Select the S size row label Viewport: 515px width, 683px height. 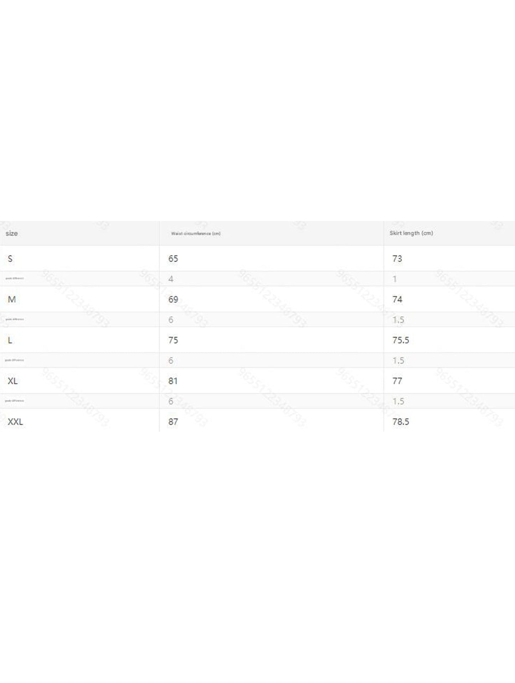pos(10,259)
